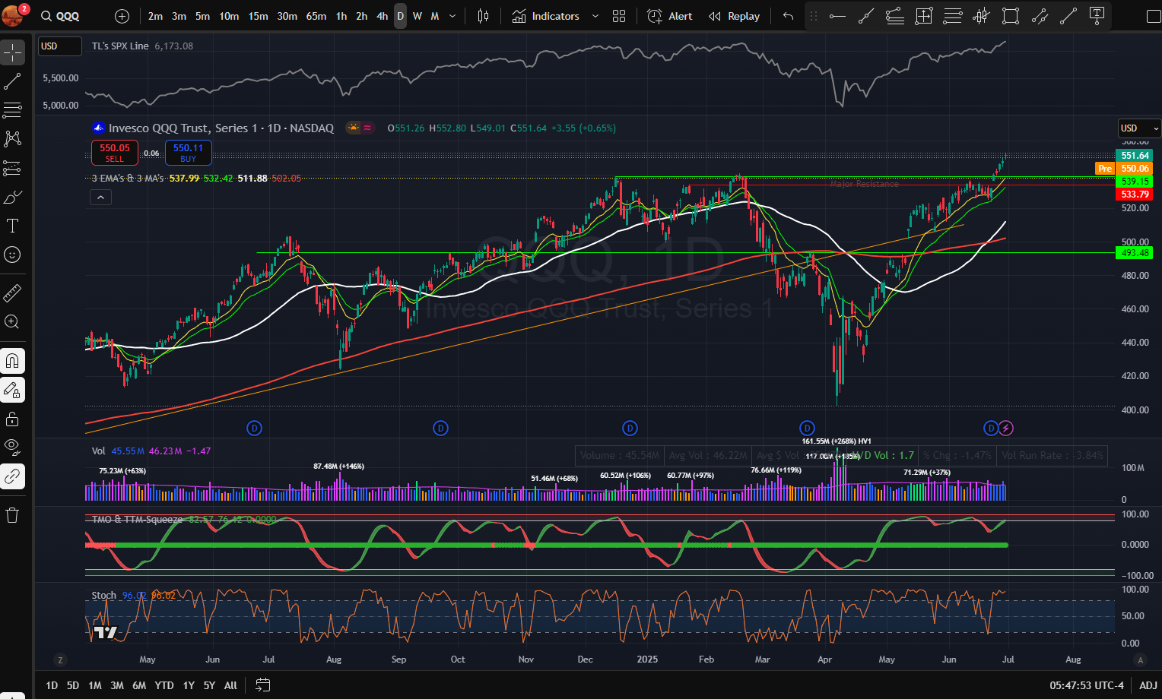
Task: Open the Indicators dialog
Action: point(546,16)
